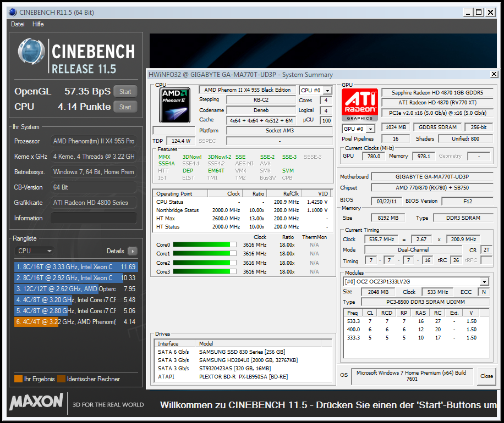Image resolution: width=504 pixels, height=423 pixels.
Task: Click the orange Ihr Ergebnis legend swatch
Action: (18, 379)
